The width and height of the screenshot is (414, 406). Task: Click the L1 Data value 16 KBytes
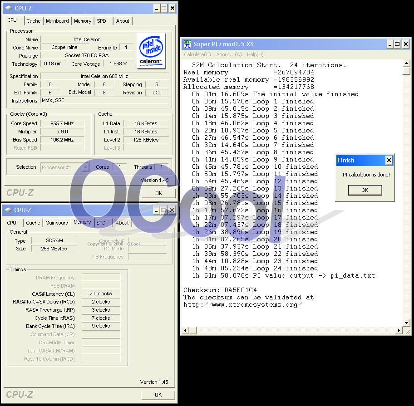click(x=146, y=123)
